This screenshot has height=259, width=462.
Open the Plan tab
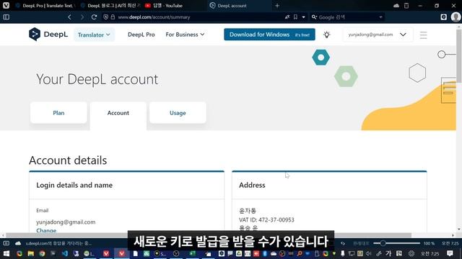coord(58,113)
